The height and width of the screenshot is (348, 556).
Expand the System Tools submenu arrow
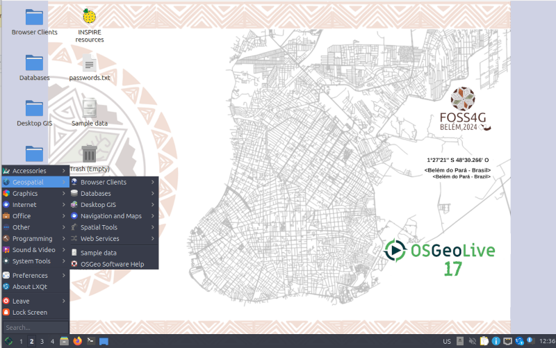[x=64, y=261]
